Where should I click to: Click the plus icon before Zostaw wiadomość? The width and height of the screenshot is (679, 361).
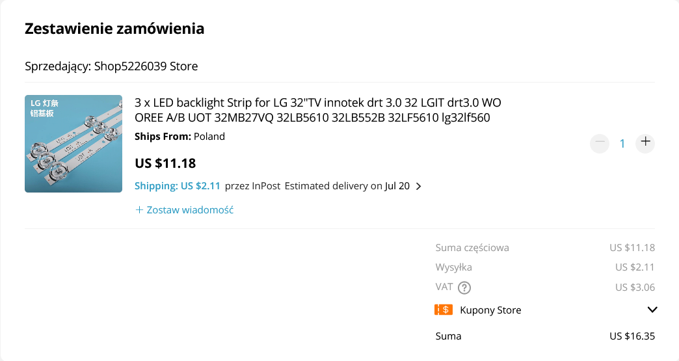(x=139, y=210)
